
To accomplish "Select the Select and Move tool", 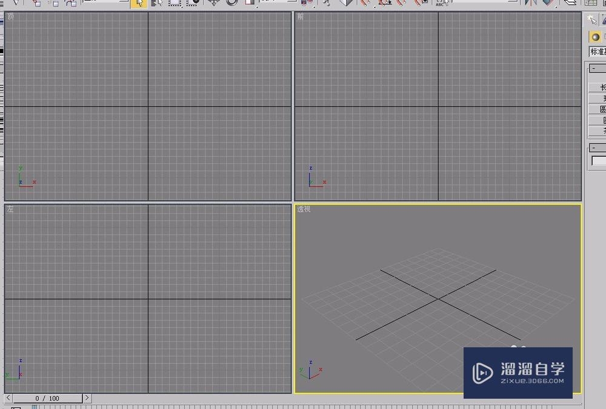I will (214, 2).
